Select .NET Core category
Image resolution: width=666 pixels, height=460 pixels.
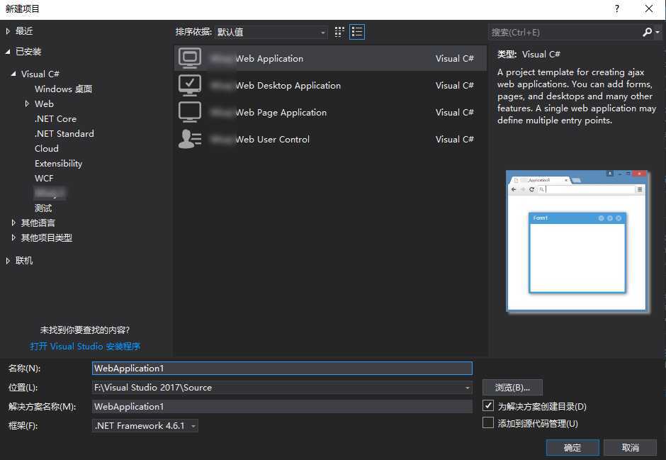pyautogui.click(x=56, y=118)
